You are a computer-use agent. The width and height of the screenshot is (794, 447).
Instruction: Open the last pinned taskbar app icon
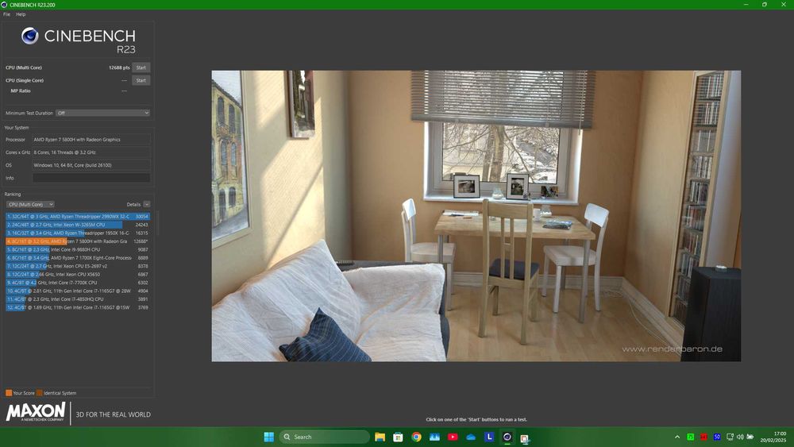(x=525, y=438)
